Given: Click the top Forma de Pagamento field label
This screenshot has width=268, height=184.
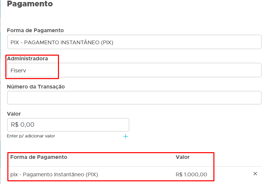Looking at the screenshot, I should pos(36,30).
